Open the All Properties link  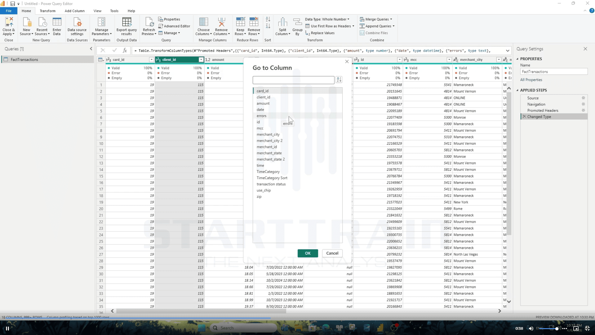[531, 80]
